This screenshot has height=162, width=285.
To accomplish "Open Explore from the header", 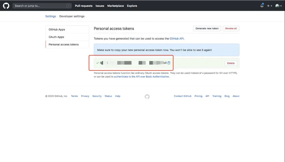I will (132, 6).
